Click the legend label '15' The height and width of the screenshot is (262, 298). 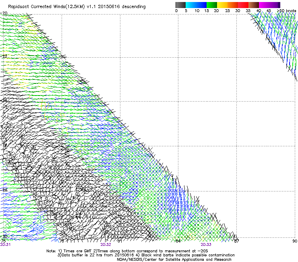[x=207, y=11]
